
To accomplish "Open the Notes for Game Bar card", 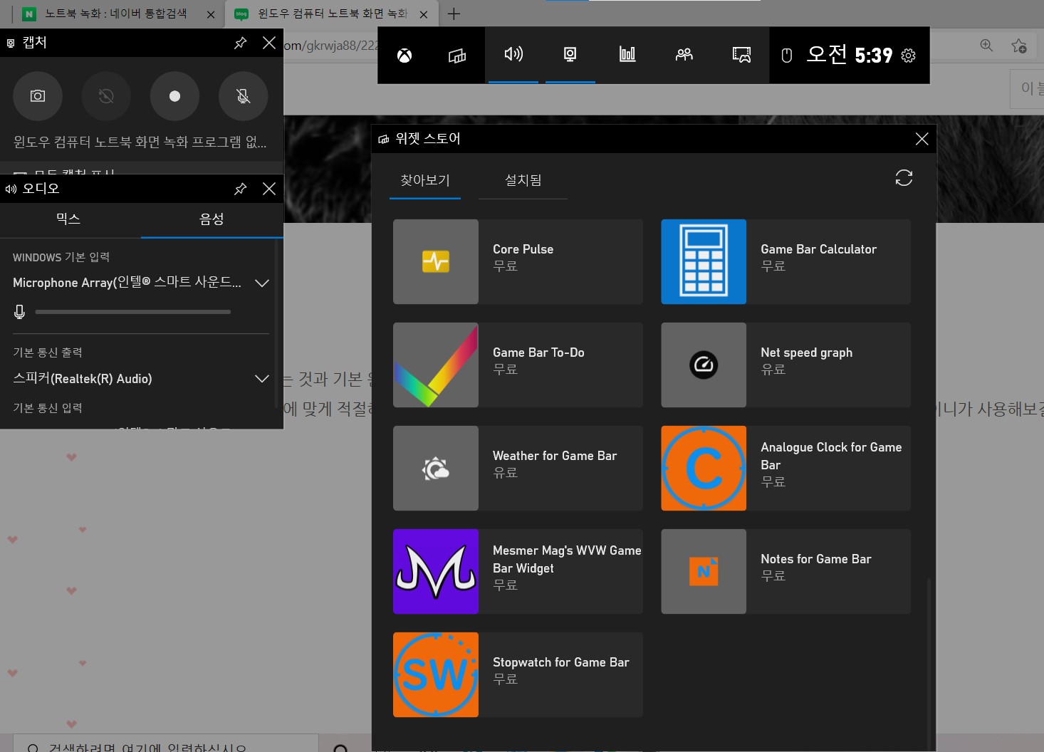I will 785,571.
